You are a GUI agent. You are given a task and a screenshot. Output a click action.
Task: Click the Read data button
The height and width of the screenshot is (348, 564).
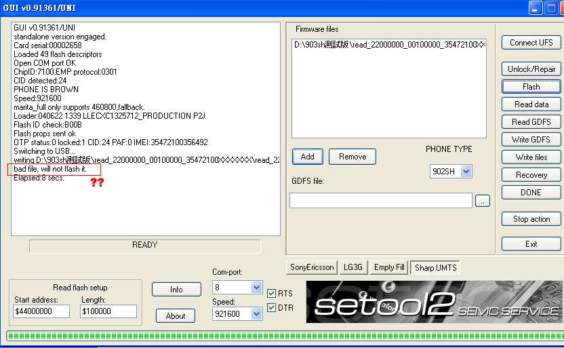(x=531, y=104)
